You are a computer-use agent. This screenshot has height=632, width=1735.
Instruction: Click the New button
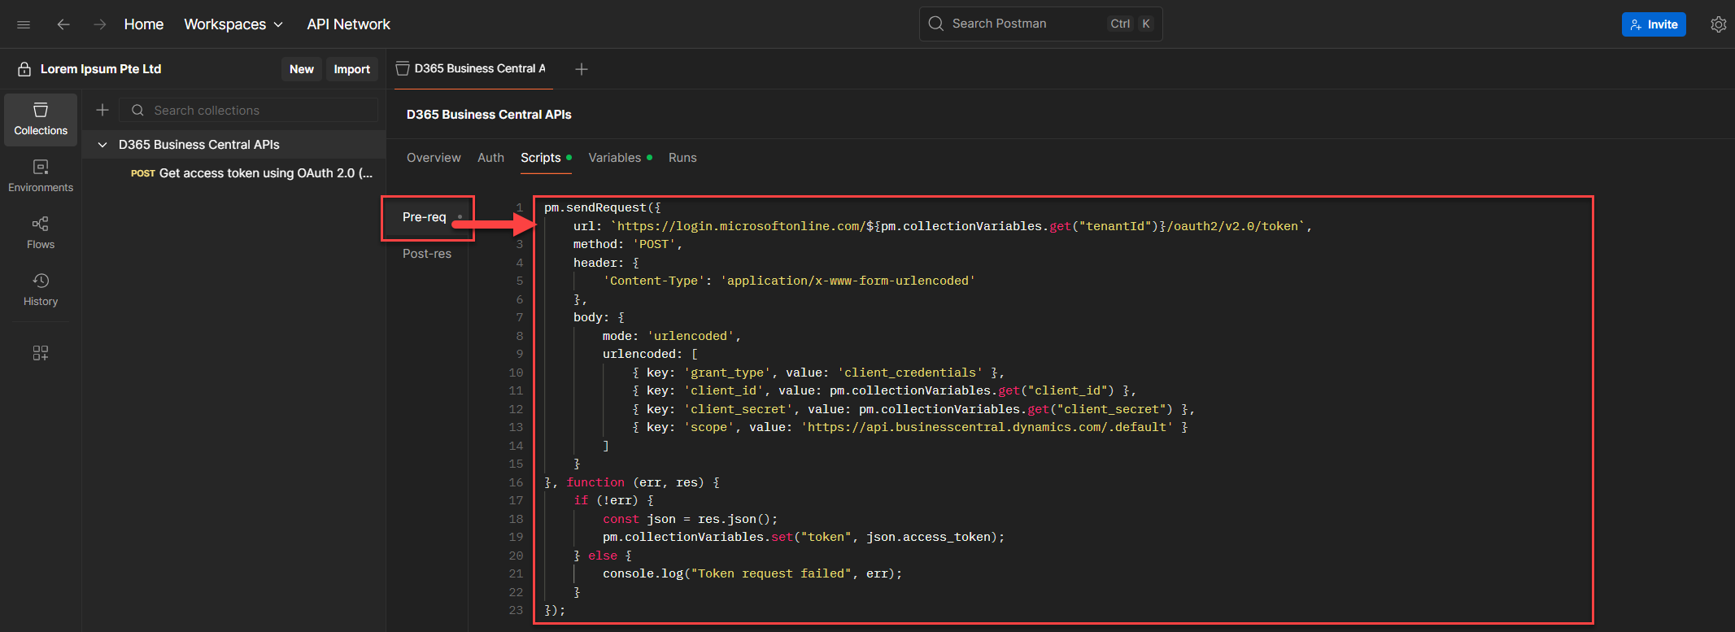(302, 69)
